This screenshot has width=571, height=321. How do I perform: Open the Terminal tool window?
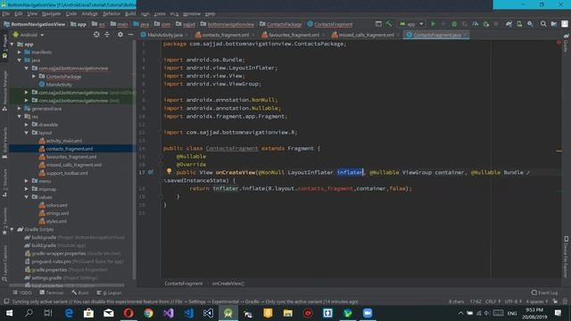click(52, 292)
